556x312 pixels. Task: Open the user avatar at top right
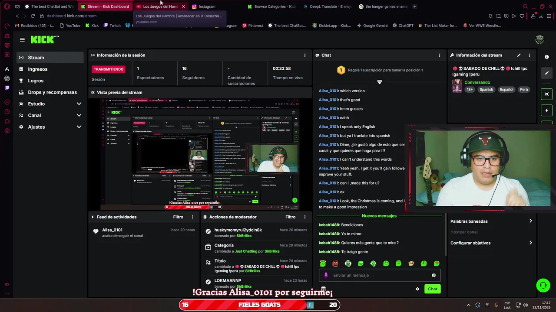click(539, 39)
